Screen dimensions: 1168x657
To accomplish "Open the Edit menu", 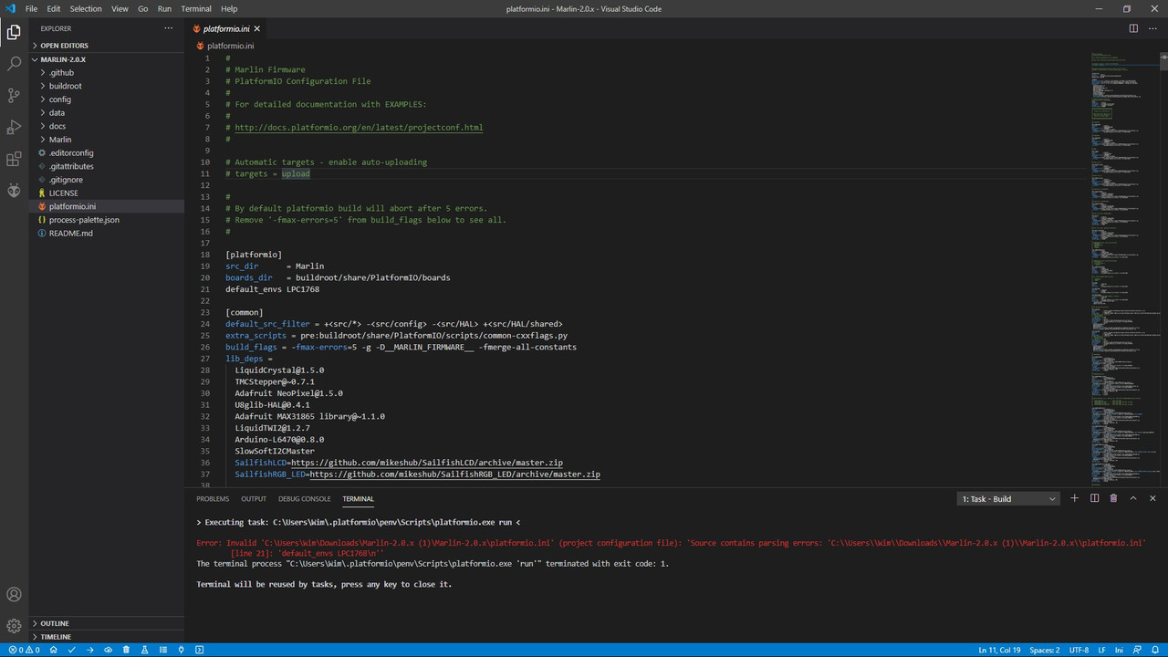I will point(54,8).
